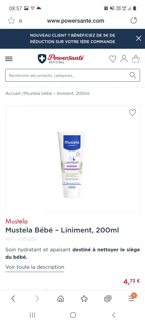Open the wishlist heart in header
The image size is (145, 324).
[113, 59]
